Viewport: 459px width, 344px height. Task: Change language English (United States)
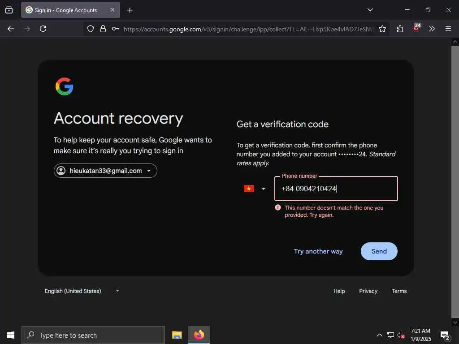(x=82, y=291)
